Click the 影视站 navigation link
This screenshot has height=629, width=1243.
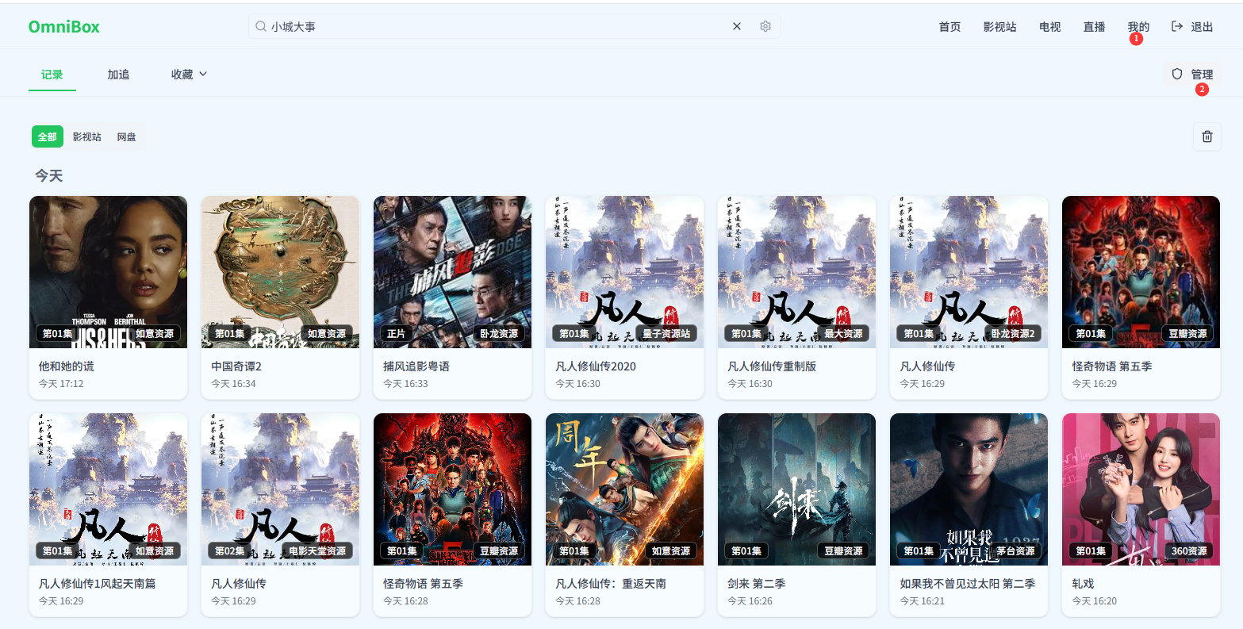tap(999, 25)
